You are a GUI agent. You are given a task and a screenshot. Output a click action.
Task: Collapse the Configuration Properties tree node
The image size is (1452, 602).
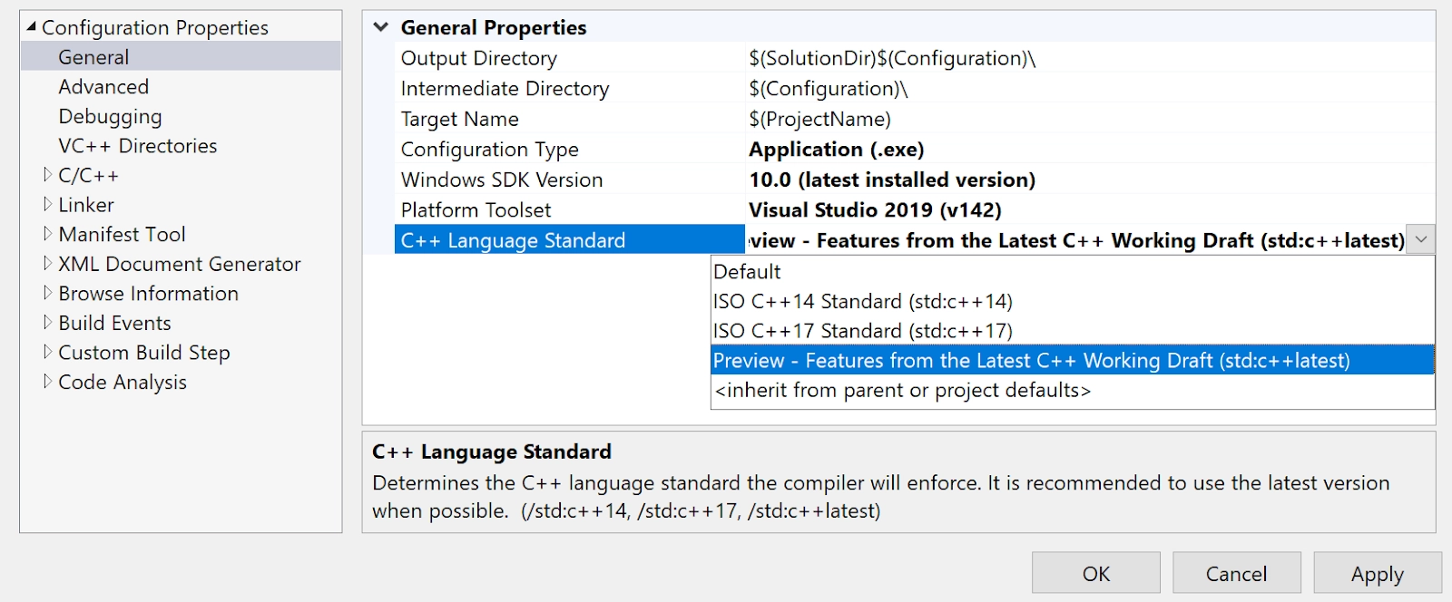click(x=32, y=27)
